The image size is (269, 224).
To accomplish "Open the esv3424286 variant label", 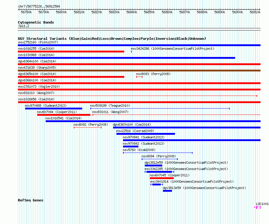I will pos(173,49).
